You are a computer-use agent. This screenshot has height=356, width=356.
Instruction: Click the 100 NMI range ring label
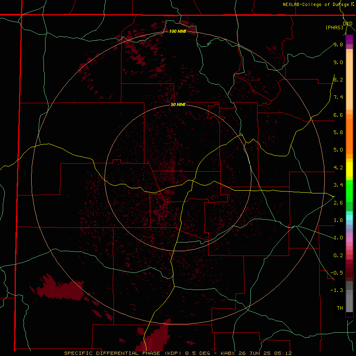pos(178,31)
